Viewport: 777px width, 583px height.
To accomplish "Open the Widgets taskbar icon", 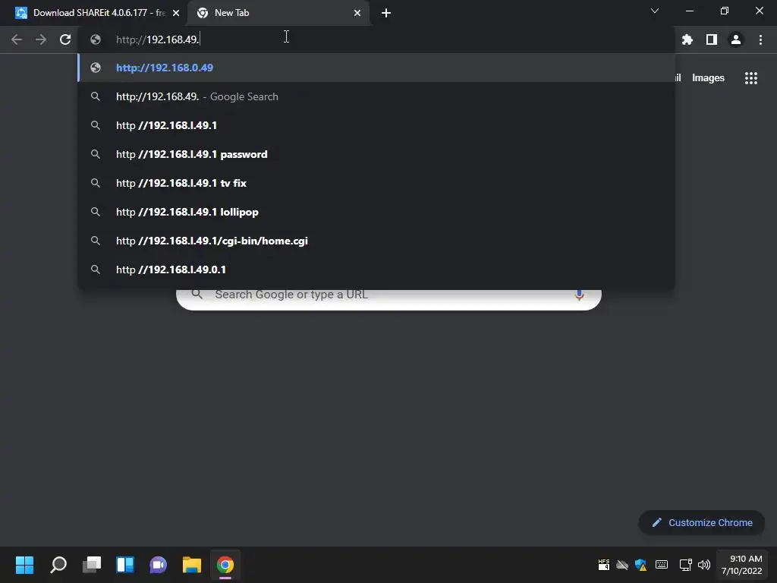I will tap(125, 565).
